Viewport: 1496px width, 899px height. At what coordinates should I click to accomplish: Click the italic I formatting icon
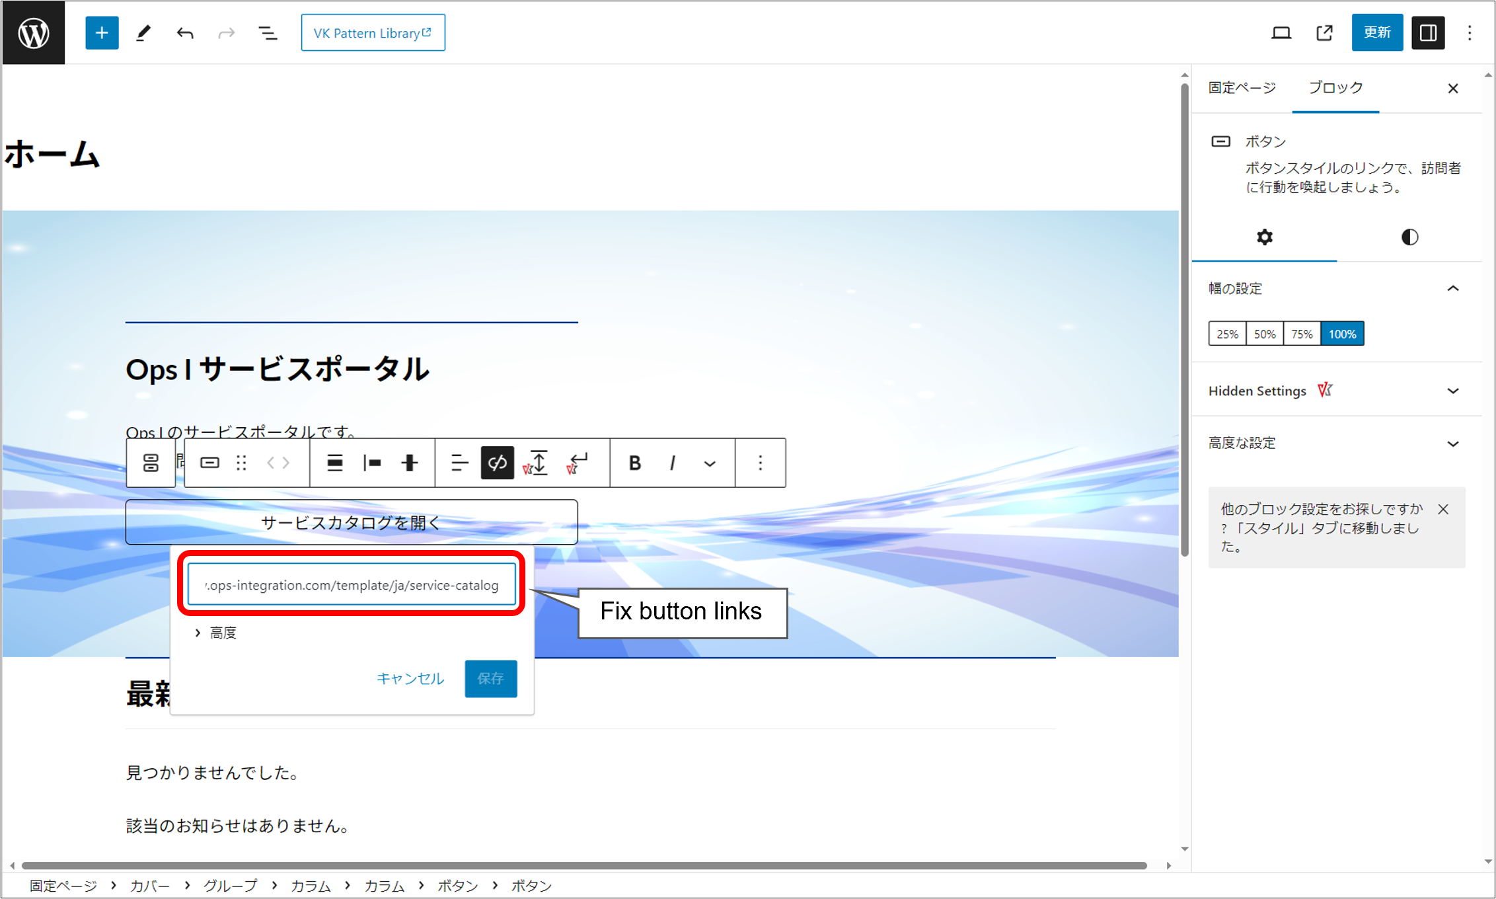tap(672, 463)
